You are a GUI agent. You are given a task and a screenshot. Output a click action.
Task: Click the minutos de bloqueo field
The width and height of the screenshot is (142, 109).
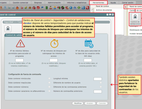[x=54, y=60]
